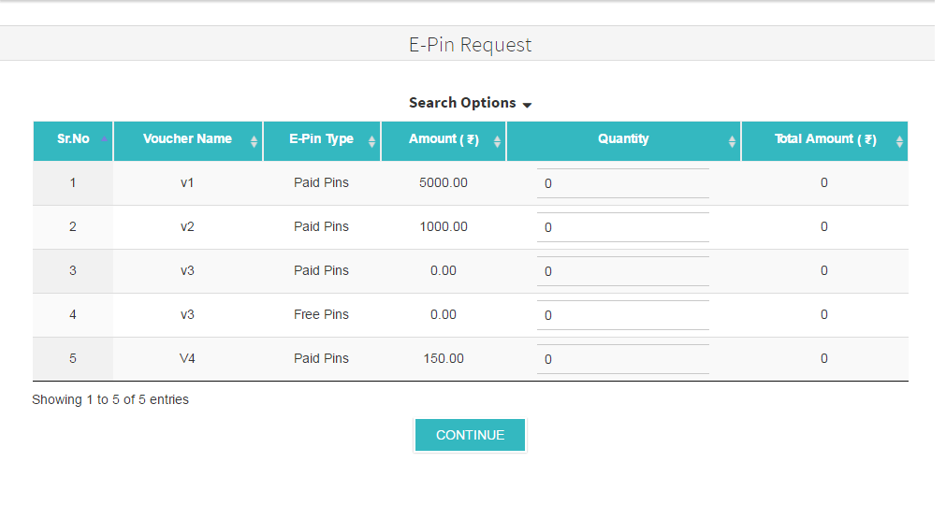The image size is (946, 520).
Task: Click the Amount column sort arrows icon
Action: click(497, 142)
